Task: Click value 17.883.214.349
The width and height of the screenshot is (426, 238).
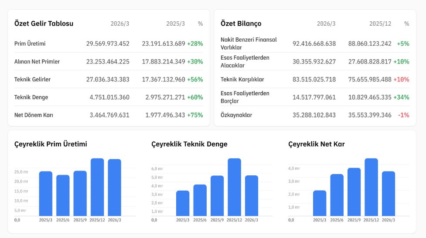Action: point(164,61)
